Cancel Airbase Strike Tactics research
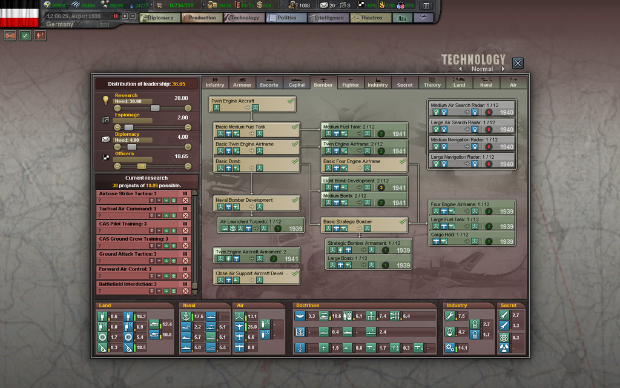 click(185, 200)
